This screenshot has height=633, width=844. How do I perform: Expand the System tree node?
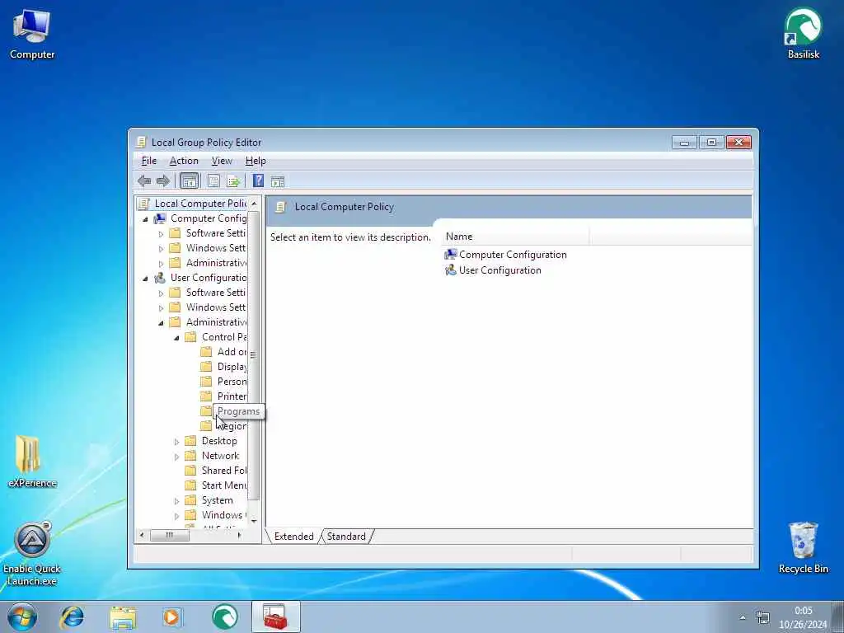coord(176,500)
